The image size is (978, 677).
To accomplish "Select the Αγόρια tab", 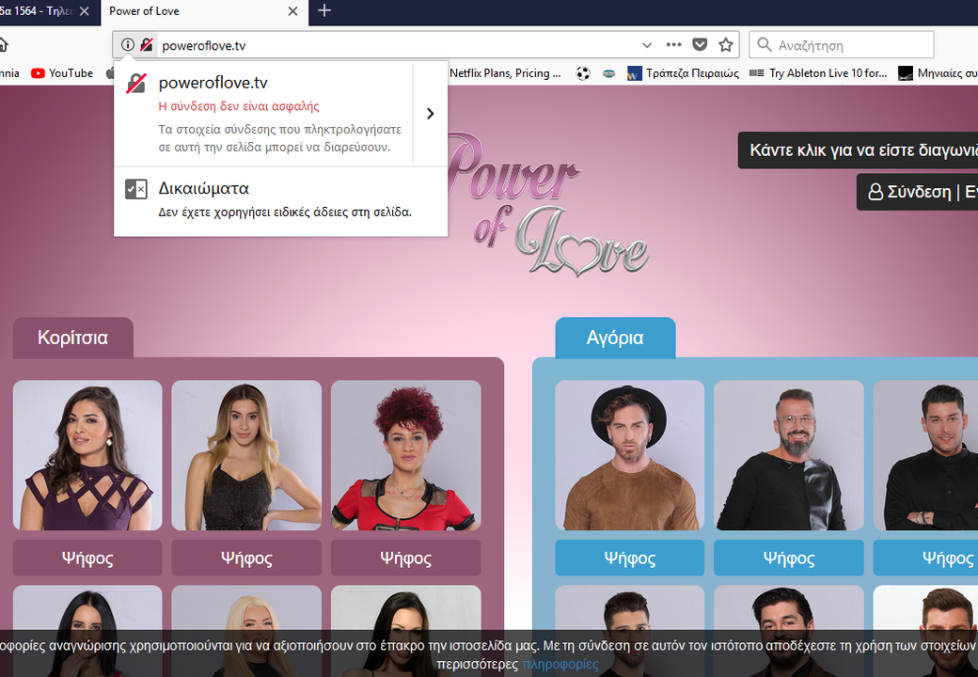I will (615, 338).
